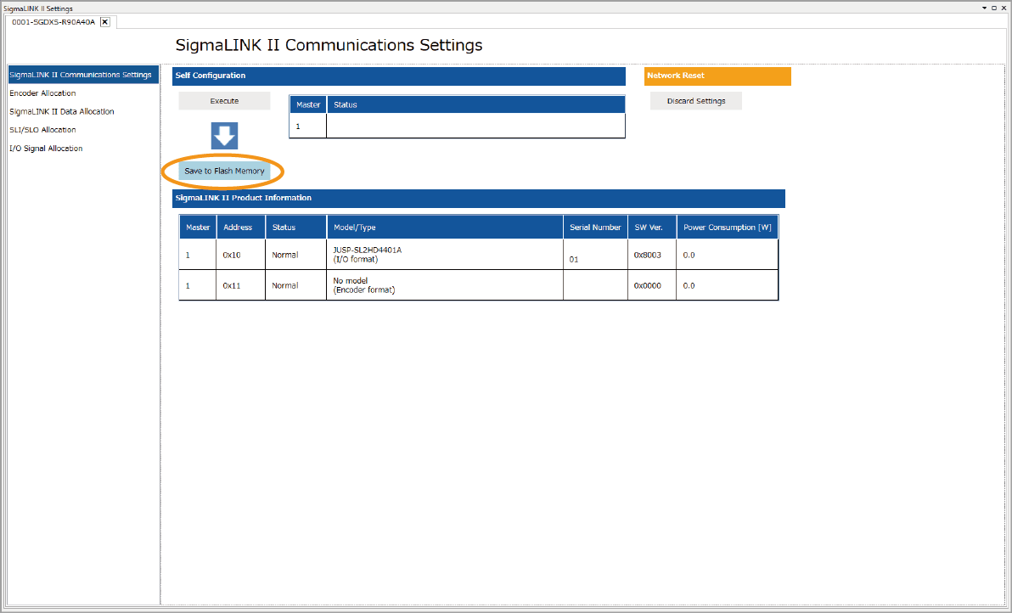Close the SigmaLINK II Settings window
This screenshot has width=1012, height=613.
pyautogui.click(x=1004, y=8)
